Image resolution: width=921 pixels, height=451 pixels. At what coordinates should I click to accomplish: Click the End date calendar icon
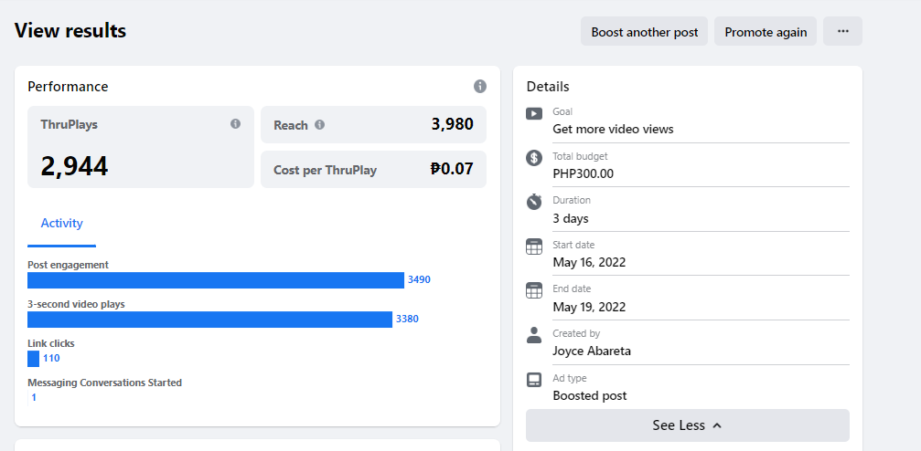pyautogui.click(x=534, y=290)
